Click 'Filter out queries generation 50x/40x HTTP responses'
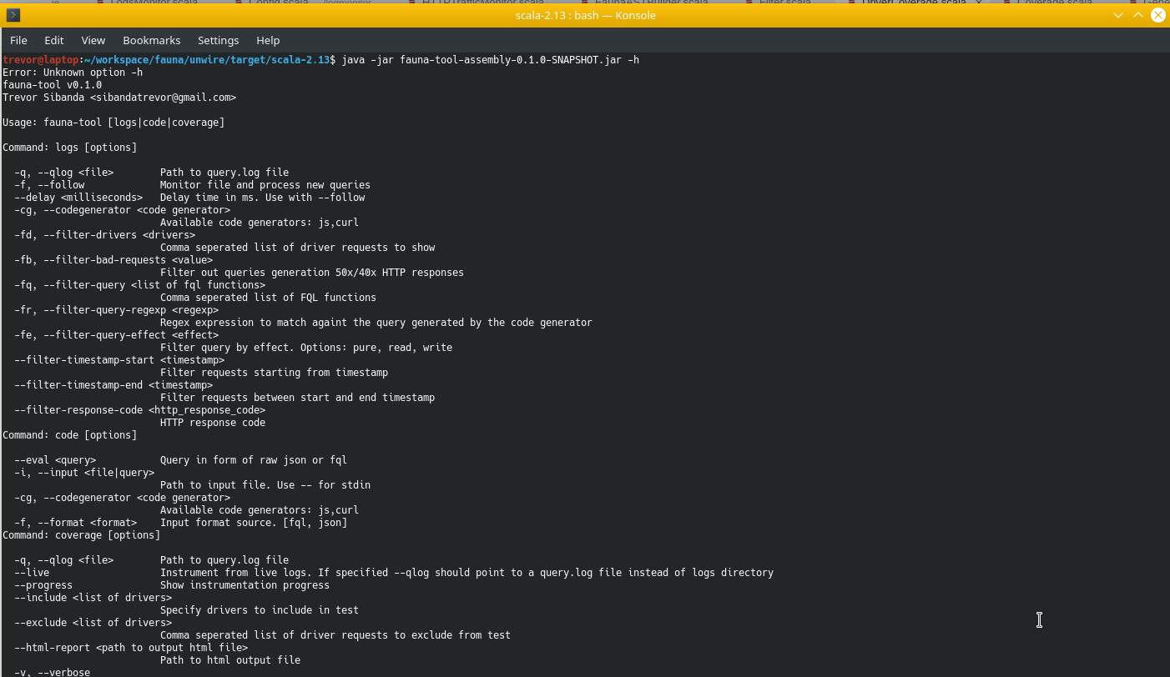 tap(312, 273)
